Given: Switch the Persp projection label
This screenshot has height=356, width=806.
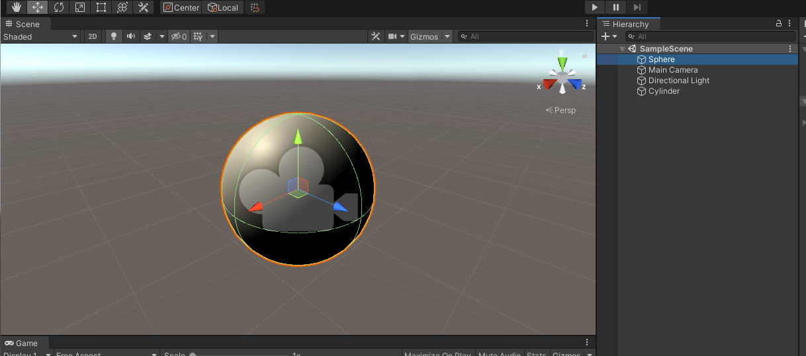Looking at the screenshot, I should pos(560,110).
